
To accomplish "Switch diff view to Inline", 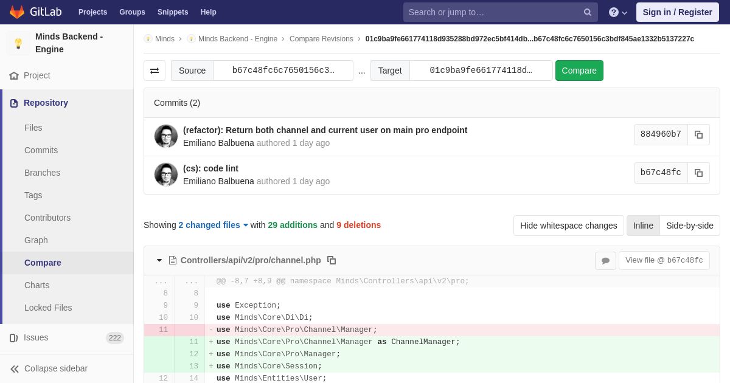I will point(643,226).
